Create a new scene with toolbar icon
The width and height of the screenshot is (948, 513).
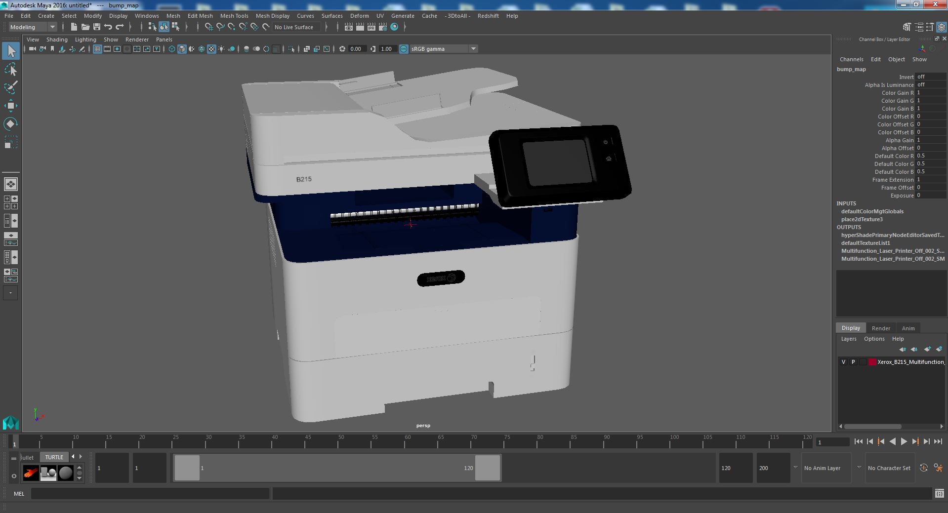click(x=74, y=27)
